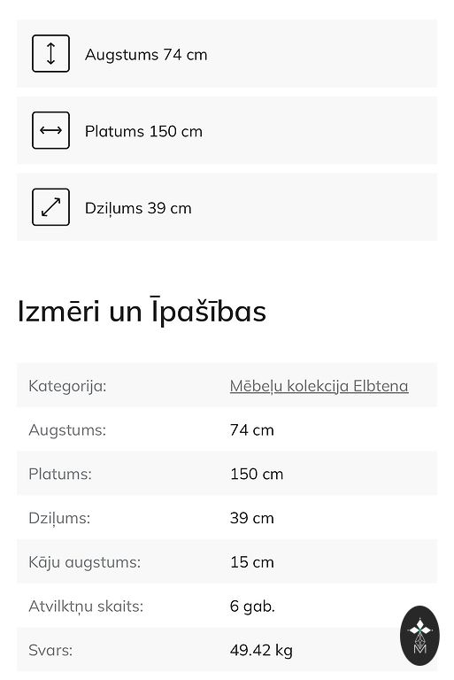This screenshot has width=454, height=680.
Task: Click the Svars row label
Action: click(x=50, y=650)
